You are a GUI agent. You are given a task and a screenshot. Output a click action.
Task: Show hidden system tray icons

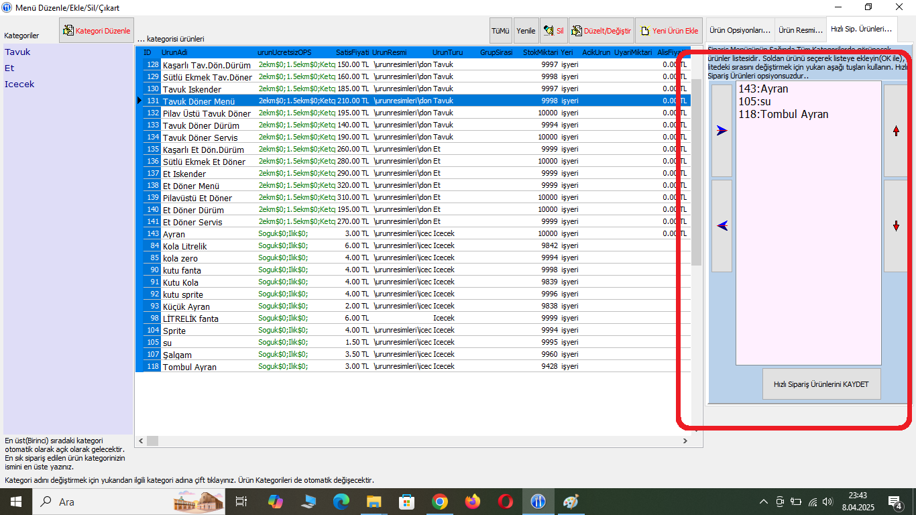tap(763, 502)
